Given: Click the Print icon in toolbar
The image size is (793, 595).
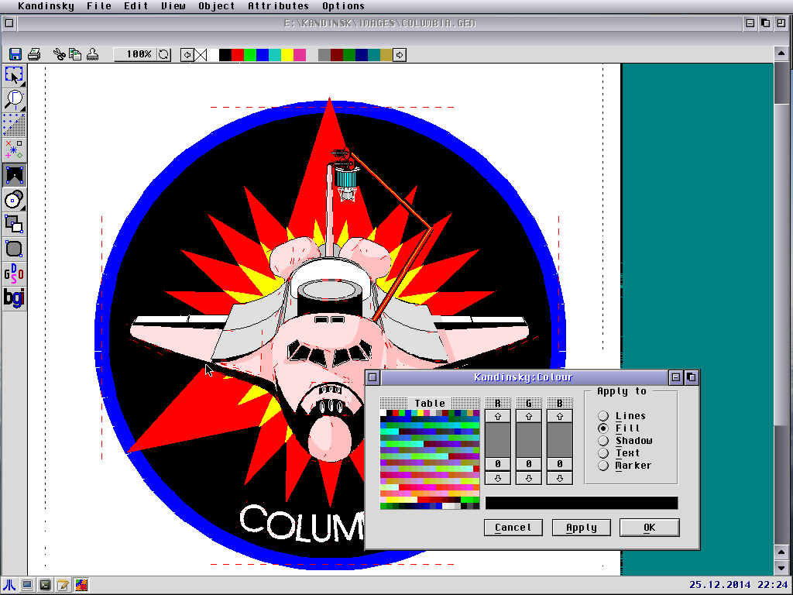Looking at the screenshot, I should (x=34, y=54).
